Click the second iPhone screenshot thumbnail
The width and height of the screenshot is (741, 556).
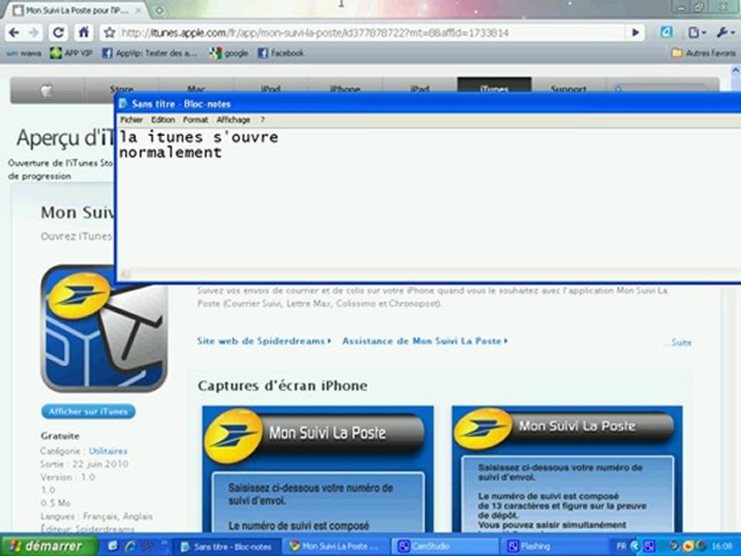tap(567, 469)
